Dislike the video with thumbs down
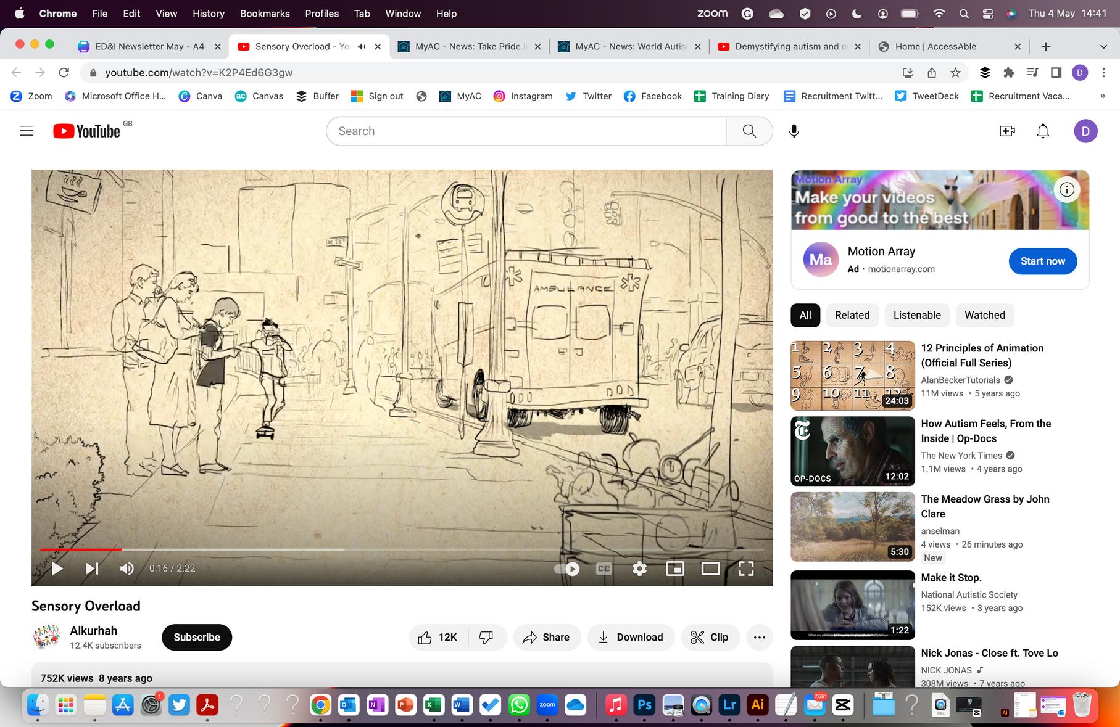This screenshot has width=1120, height=727. pos(486,637)
